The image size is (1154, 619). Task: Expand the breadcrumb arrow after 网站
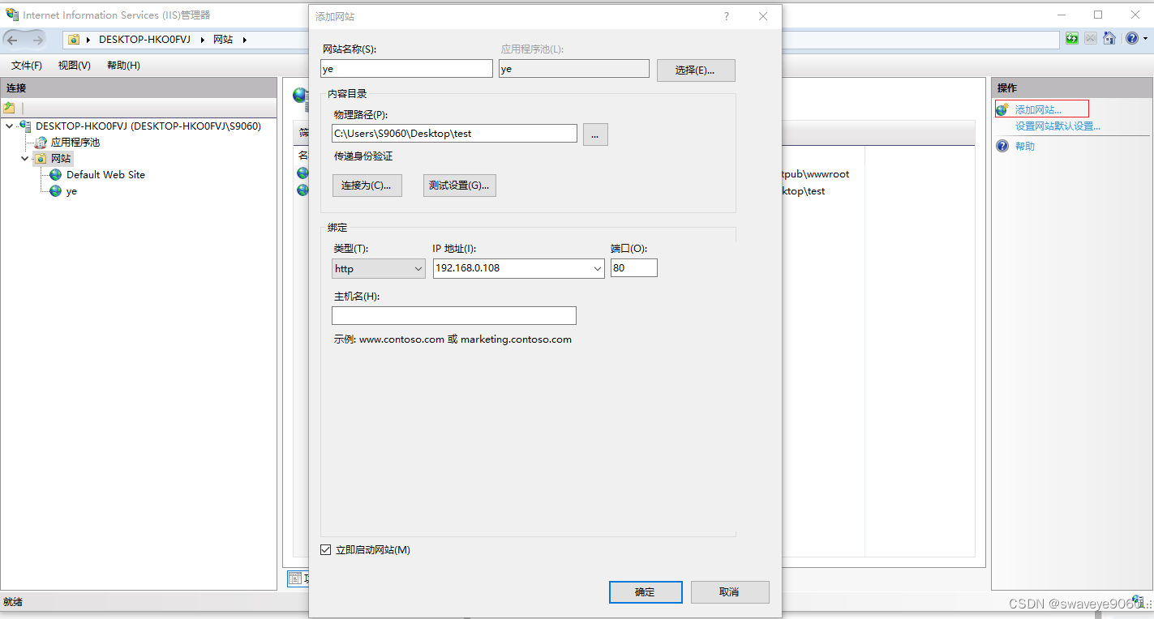pos(244,39)
